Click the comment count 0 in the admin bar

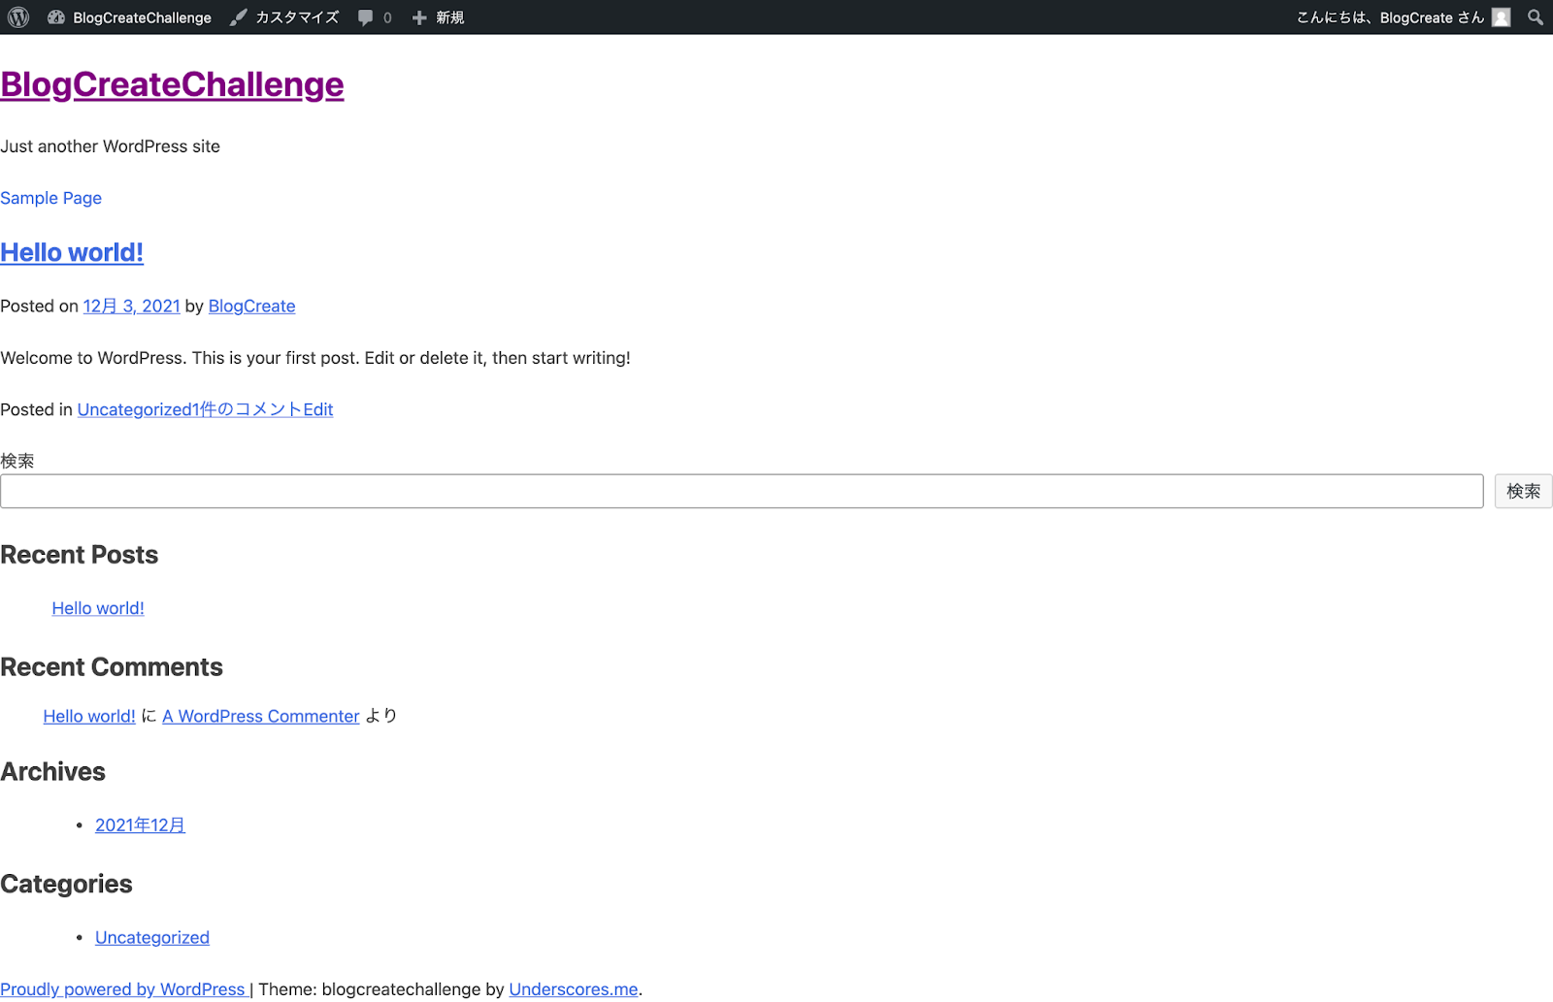click(x=387, y=17)
